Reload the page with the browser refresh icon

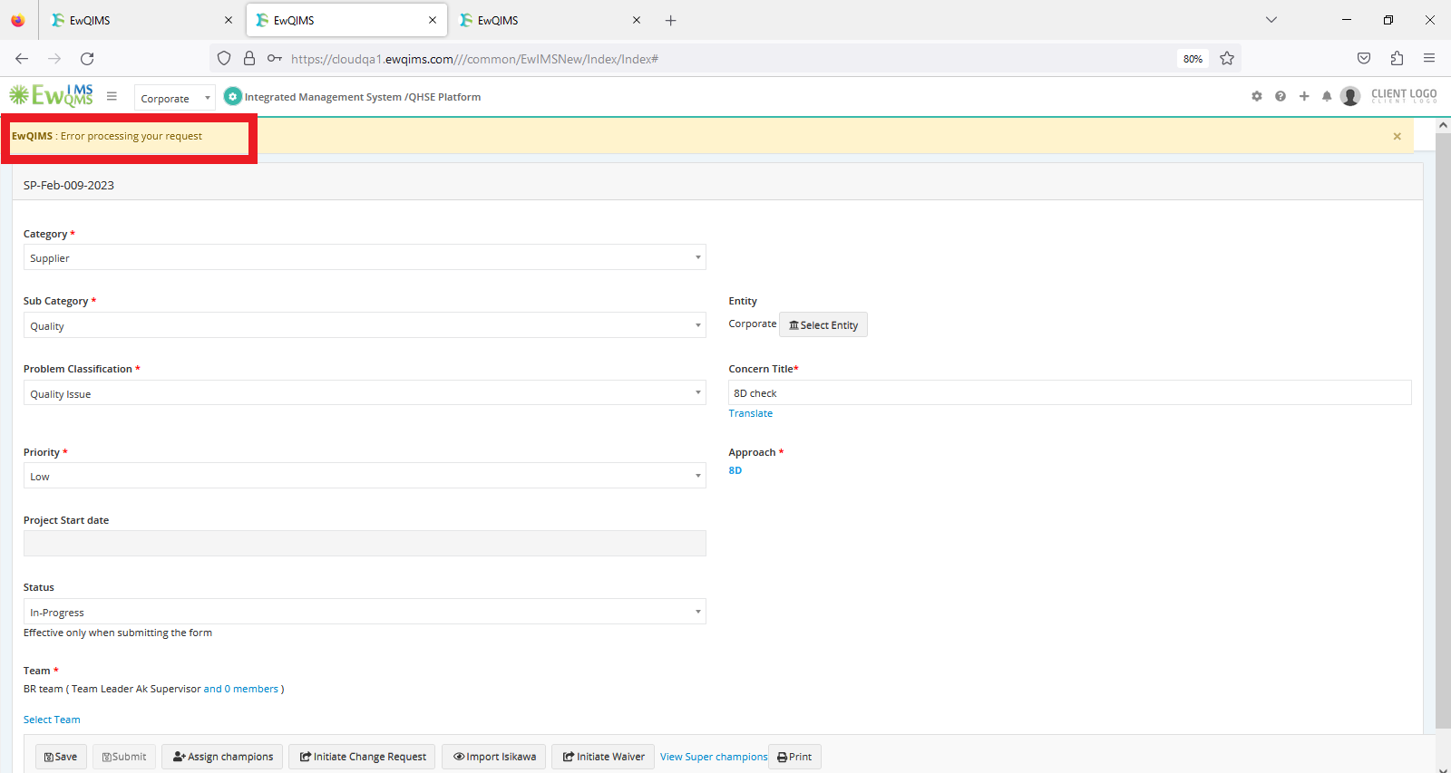click(87, 58)
